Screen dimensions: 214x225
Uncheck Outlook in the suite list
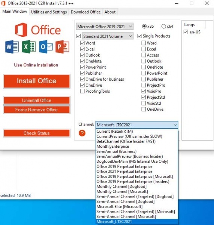click(x=82, y=55)
